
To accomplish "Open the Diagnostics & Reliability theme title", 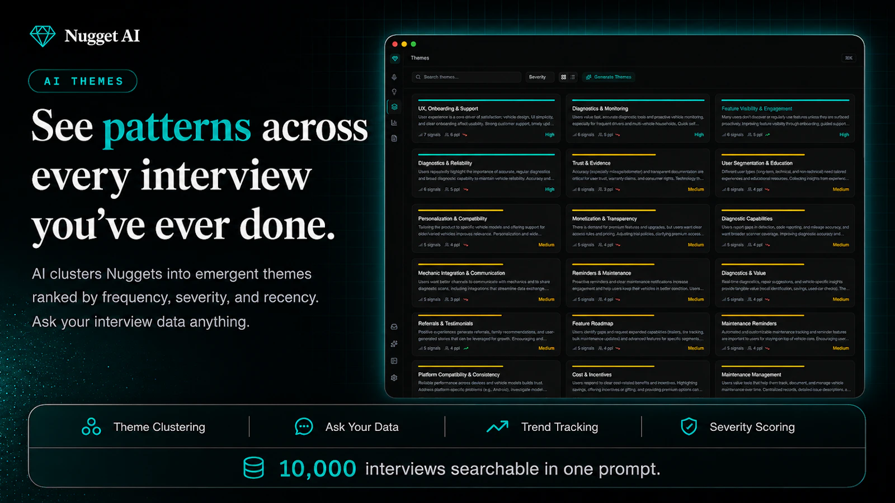I will click(445, 163).
